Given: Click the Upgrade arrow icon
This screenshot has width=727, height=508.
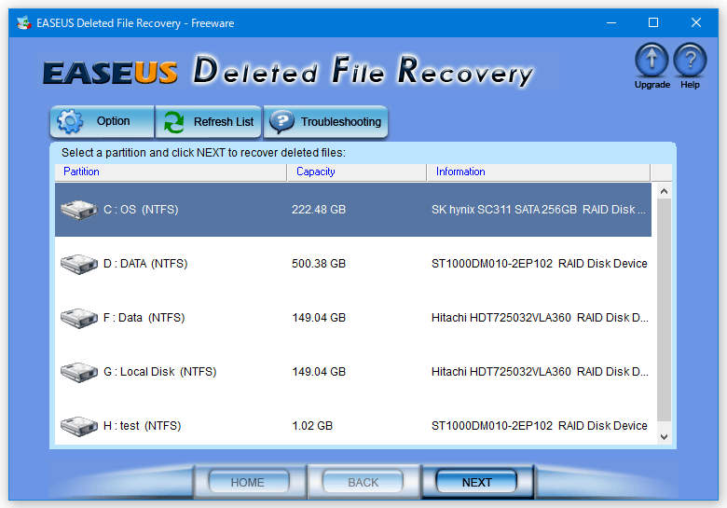Looking at the screenshot, I should pos(652,60).
